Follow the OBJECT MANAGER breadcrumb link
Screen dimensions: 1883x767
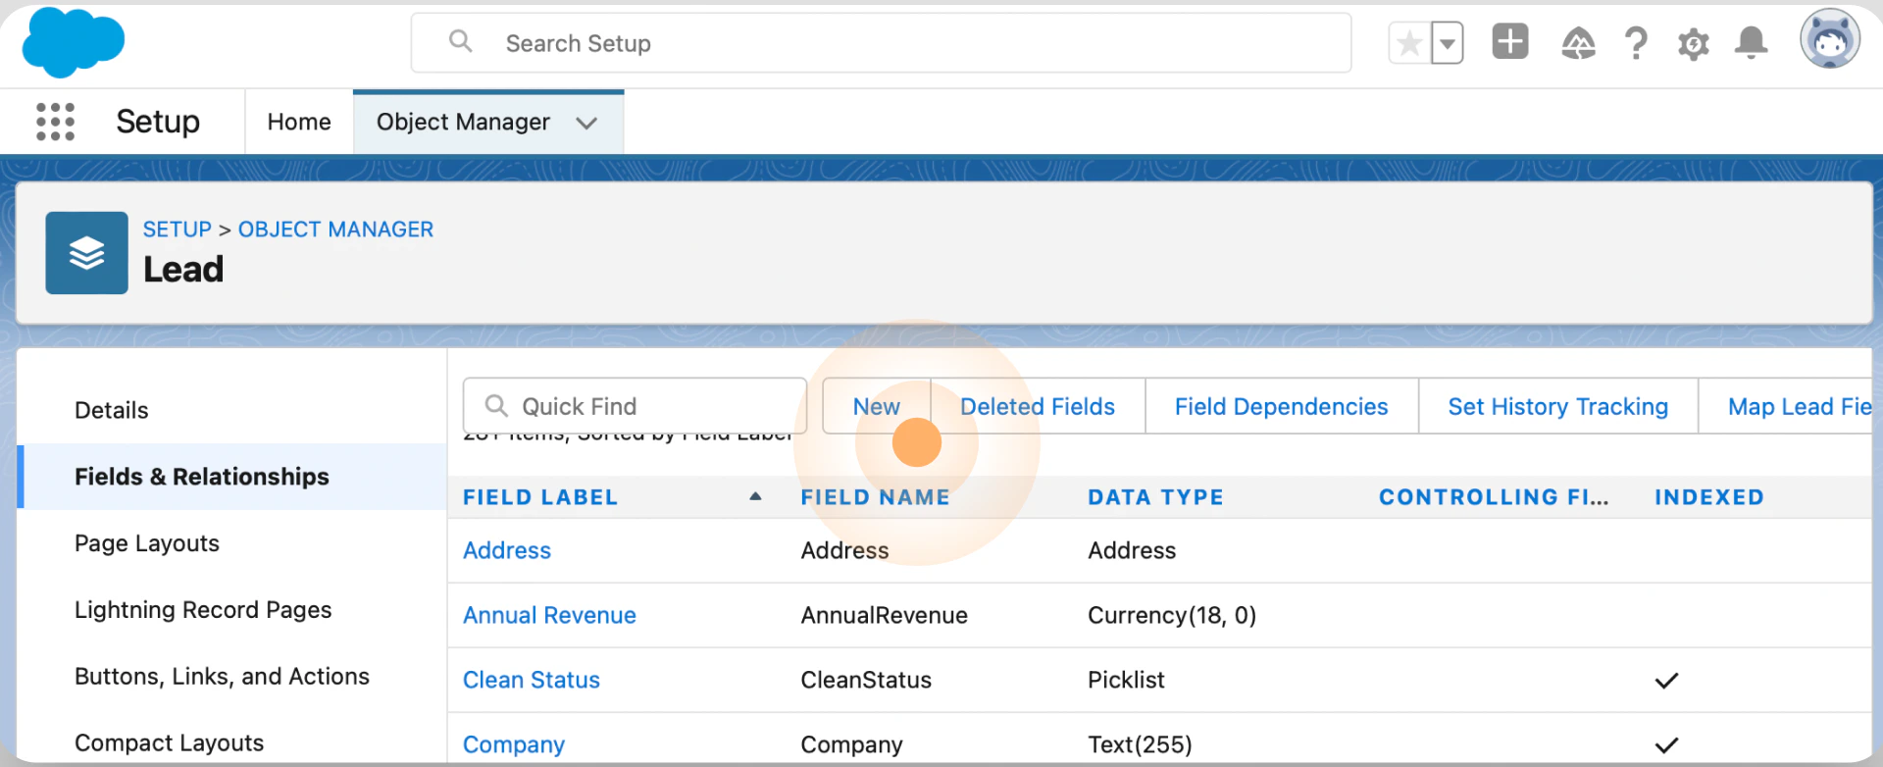pos(335,230)
